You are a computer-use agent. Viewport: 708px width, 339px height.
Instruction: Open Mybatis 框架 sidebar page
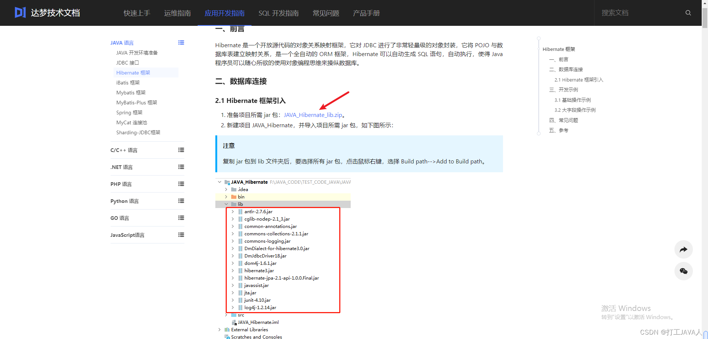[x=131, y=93]
